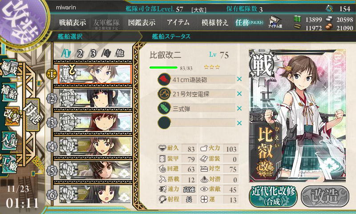Switch to the 他 other ships tab
The width and height of the screenshot is (356, 214).
(x=120, y=53)
